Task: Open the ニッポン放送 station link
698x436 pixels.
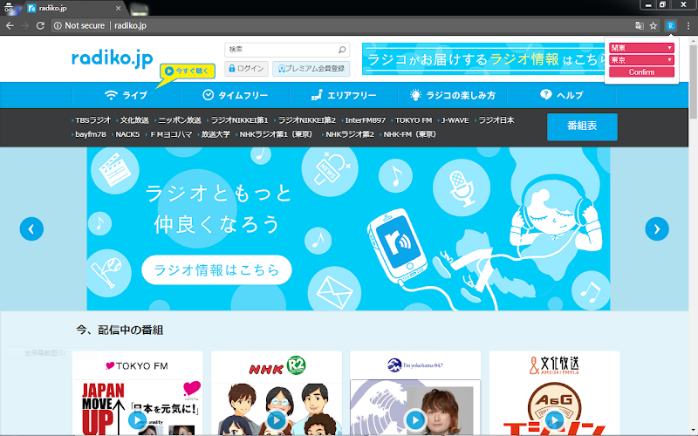Action: [x=180, y=120]
